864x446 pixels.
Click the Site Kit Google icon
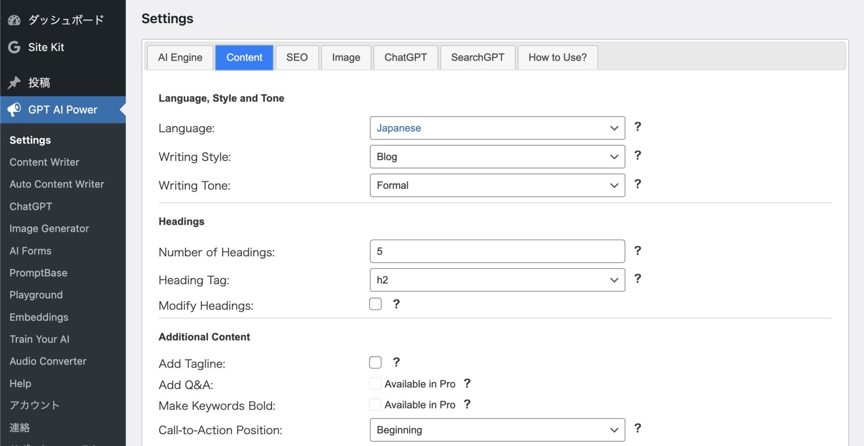(x=14, y=47)
